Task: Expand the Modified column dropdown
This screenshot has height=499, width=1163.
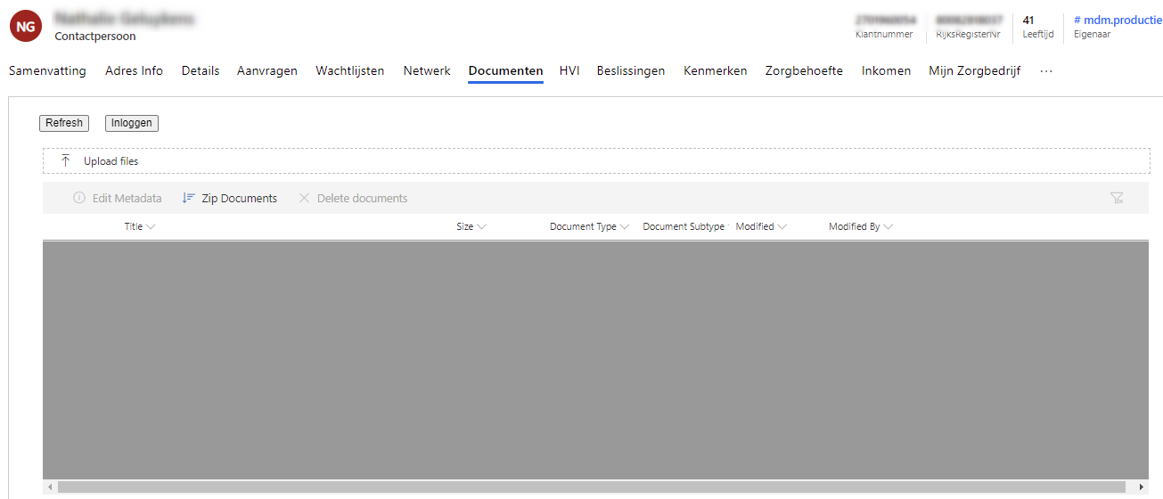Action: [x=782, y=227]
